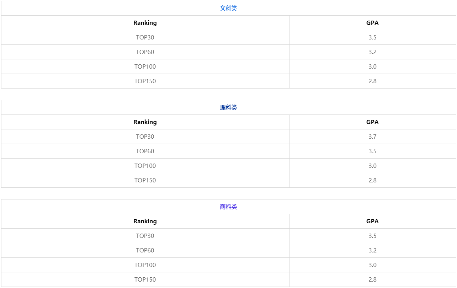Screen dimensions: 457x288
Task: Click the 3.0 GPA value in 商科类
Action: 372,265
